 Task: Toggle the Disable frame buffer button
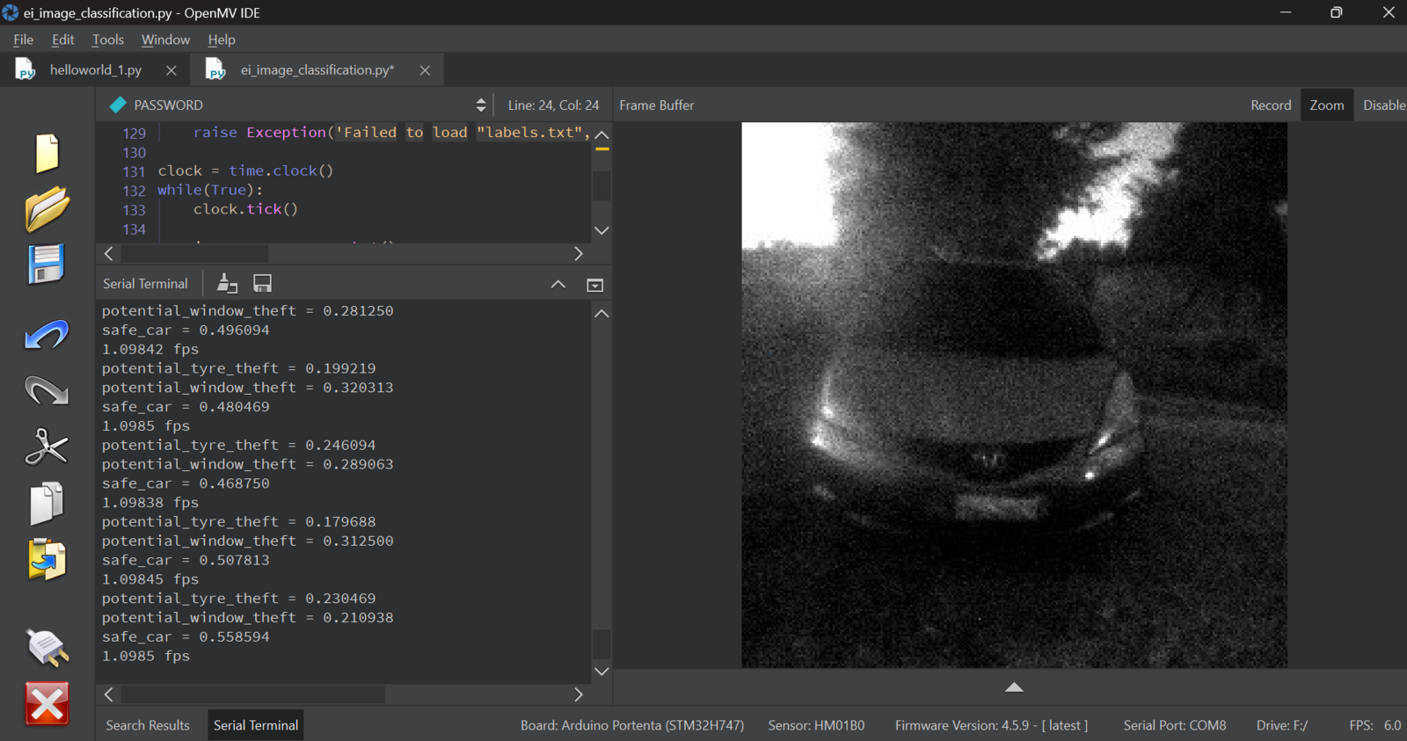coord(1383,105)
